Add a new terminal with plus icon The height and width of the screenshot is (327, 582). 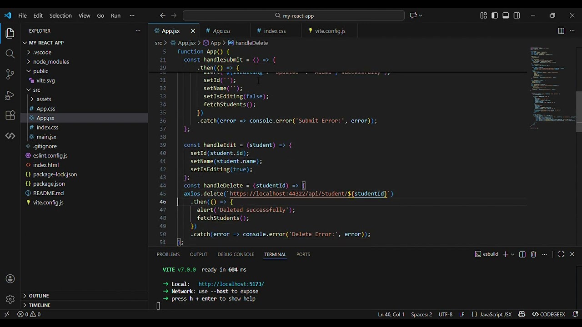point(505,254)
